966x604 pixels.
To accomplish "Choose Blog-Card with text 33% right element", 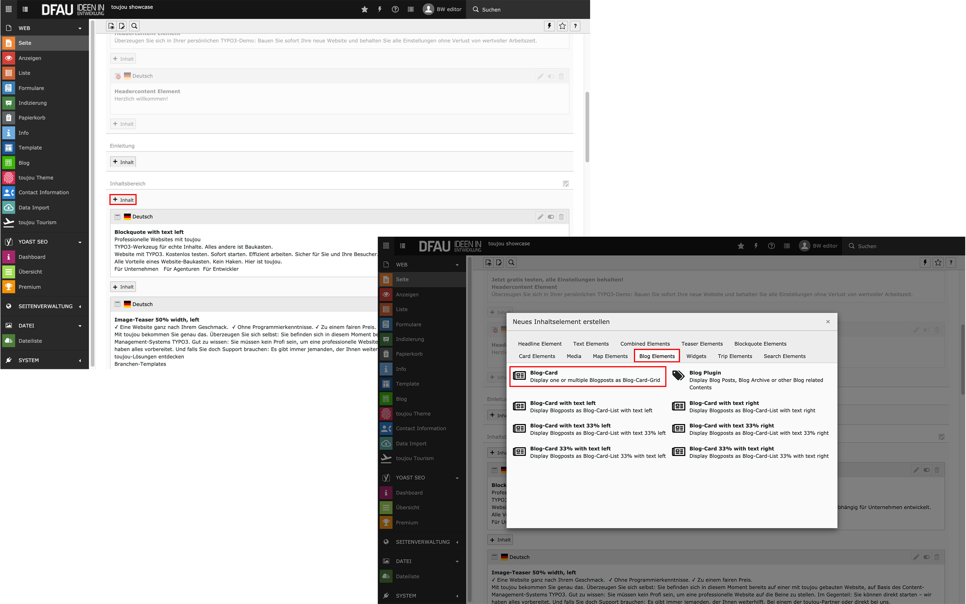I will coord(751,429).
